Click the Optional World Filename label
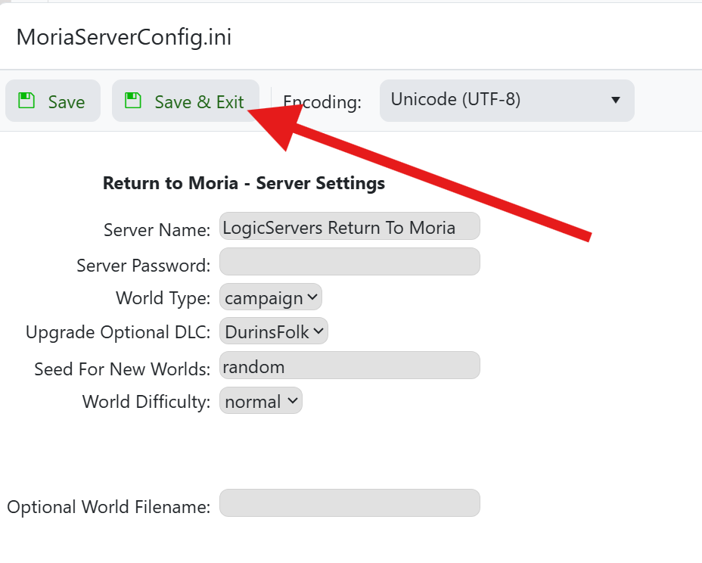The width and height of the screenshot is (702, 563). pos(109,507)
